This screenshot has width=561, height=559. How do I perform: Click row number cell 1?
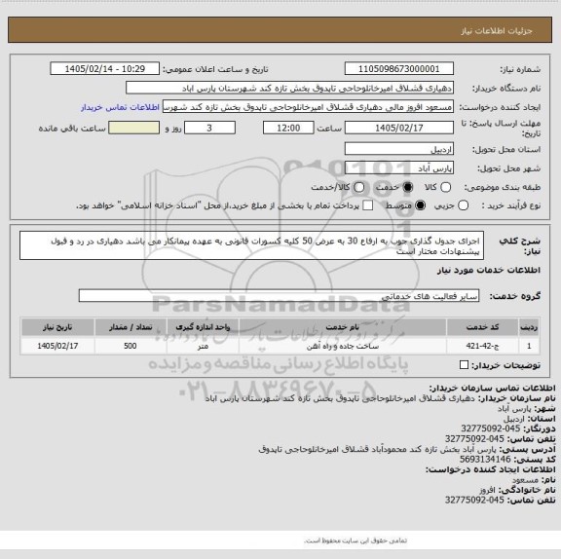click(x=529, y=346)
